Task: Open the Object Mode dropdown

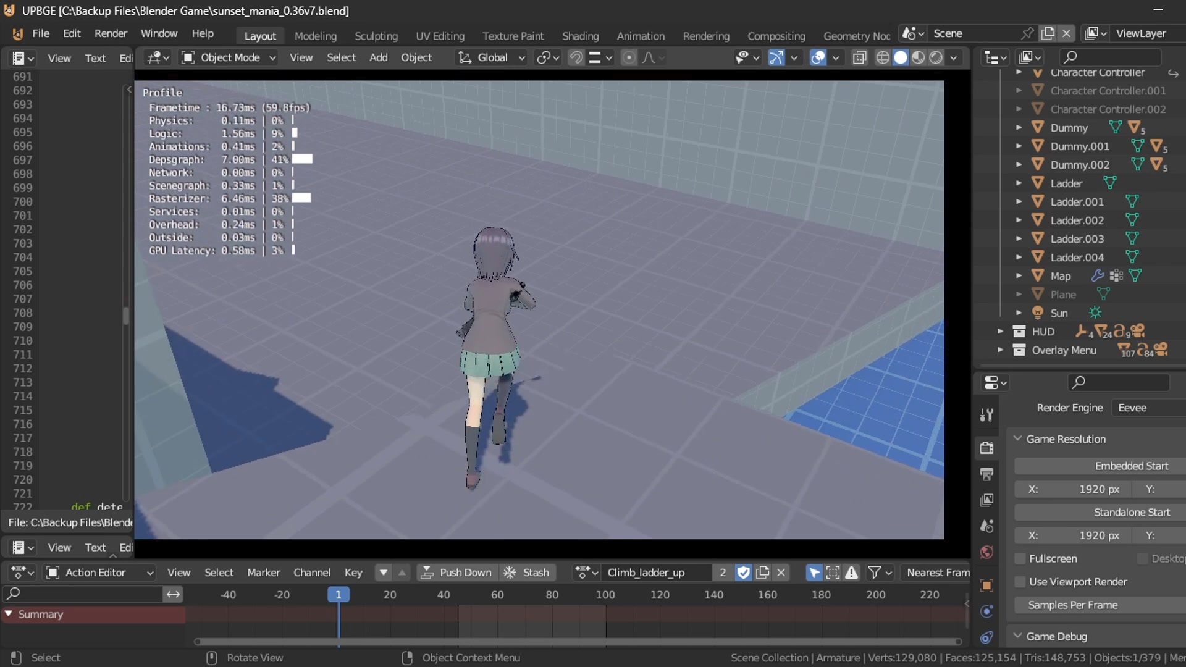Action: click(x=229, y=57)
